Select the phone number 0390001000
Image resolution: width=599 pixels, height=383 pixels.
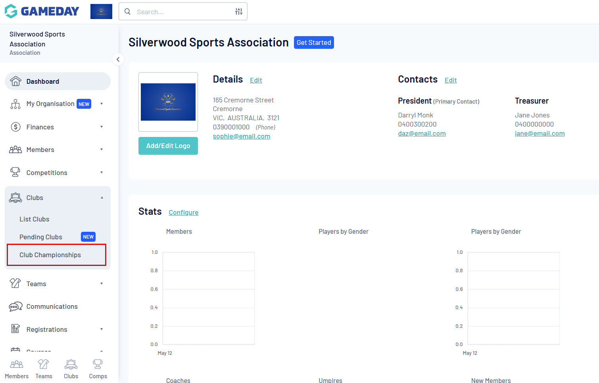coord(231,127)
